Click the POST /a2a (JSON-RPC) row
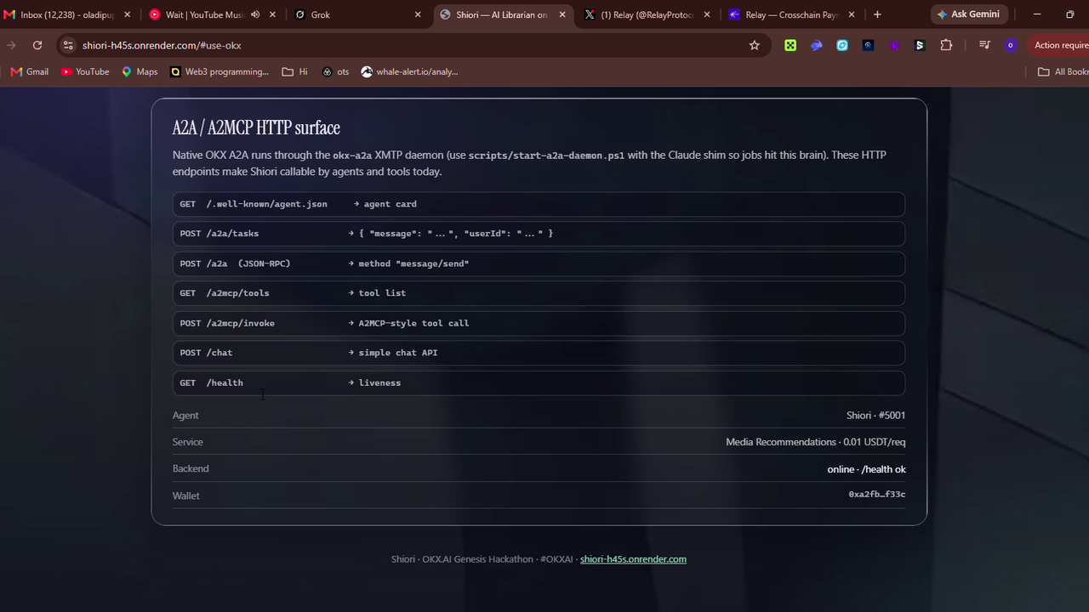The image size is (1089, 612). tap(539, 263)
